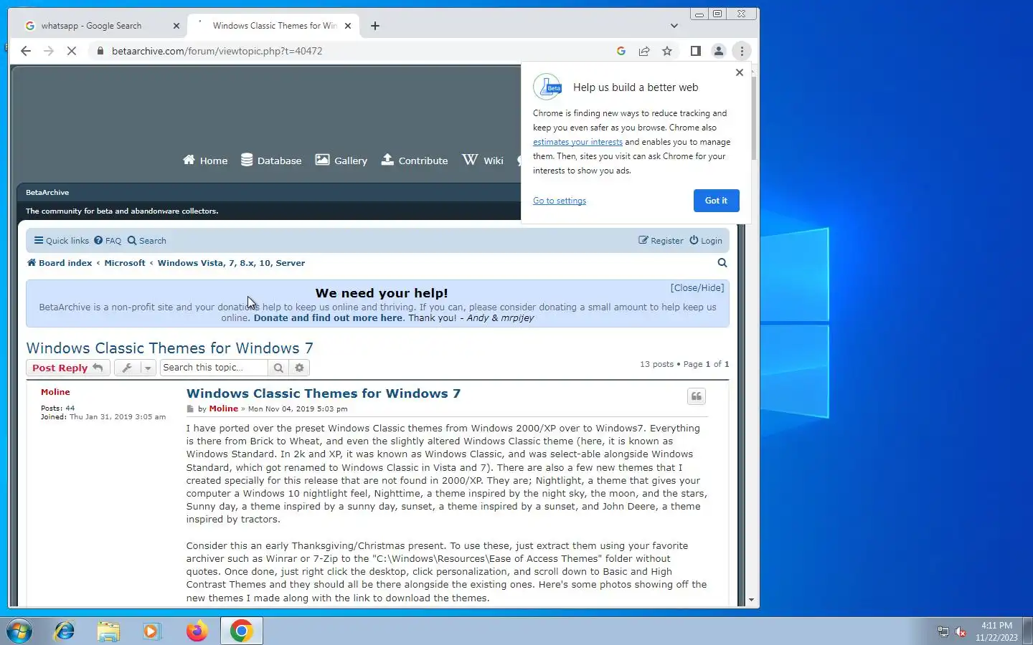The width and height of the screenshot is (1033, 645).
Task: Open the taskbar clock showing 4:11 PM
Action: click(x=996, y=631)
